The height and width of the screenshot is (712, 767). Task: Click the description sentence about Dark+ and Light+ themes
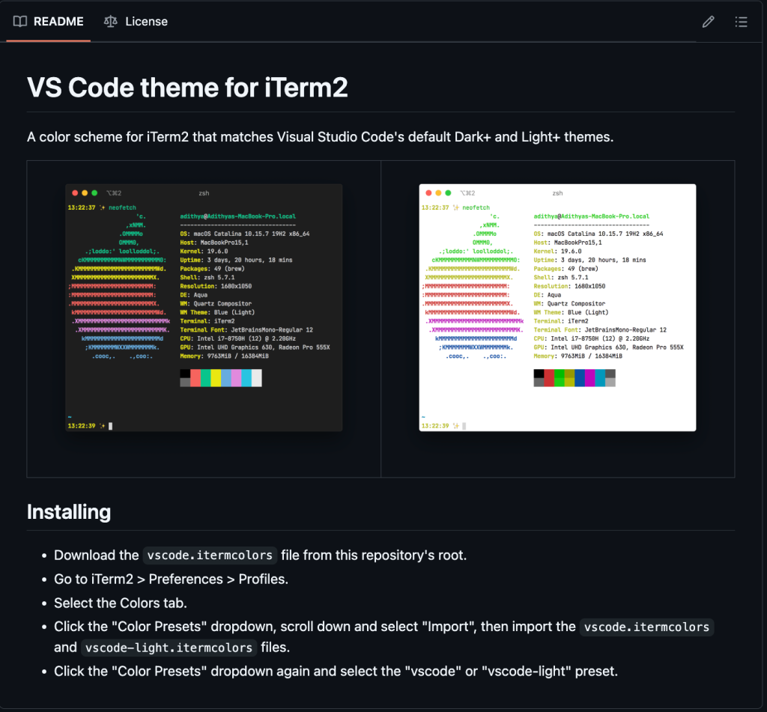point(321,137)
